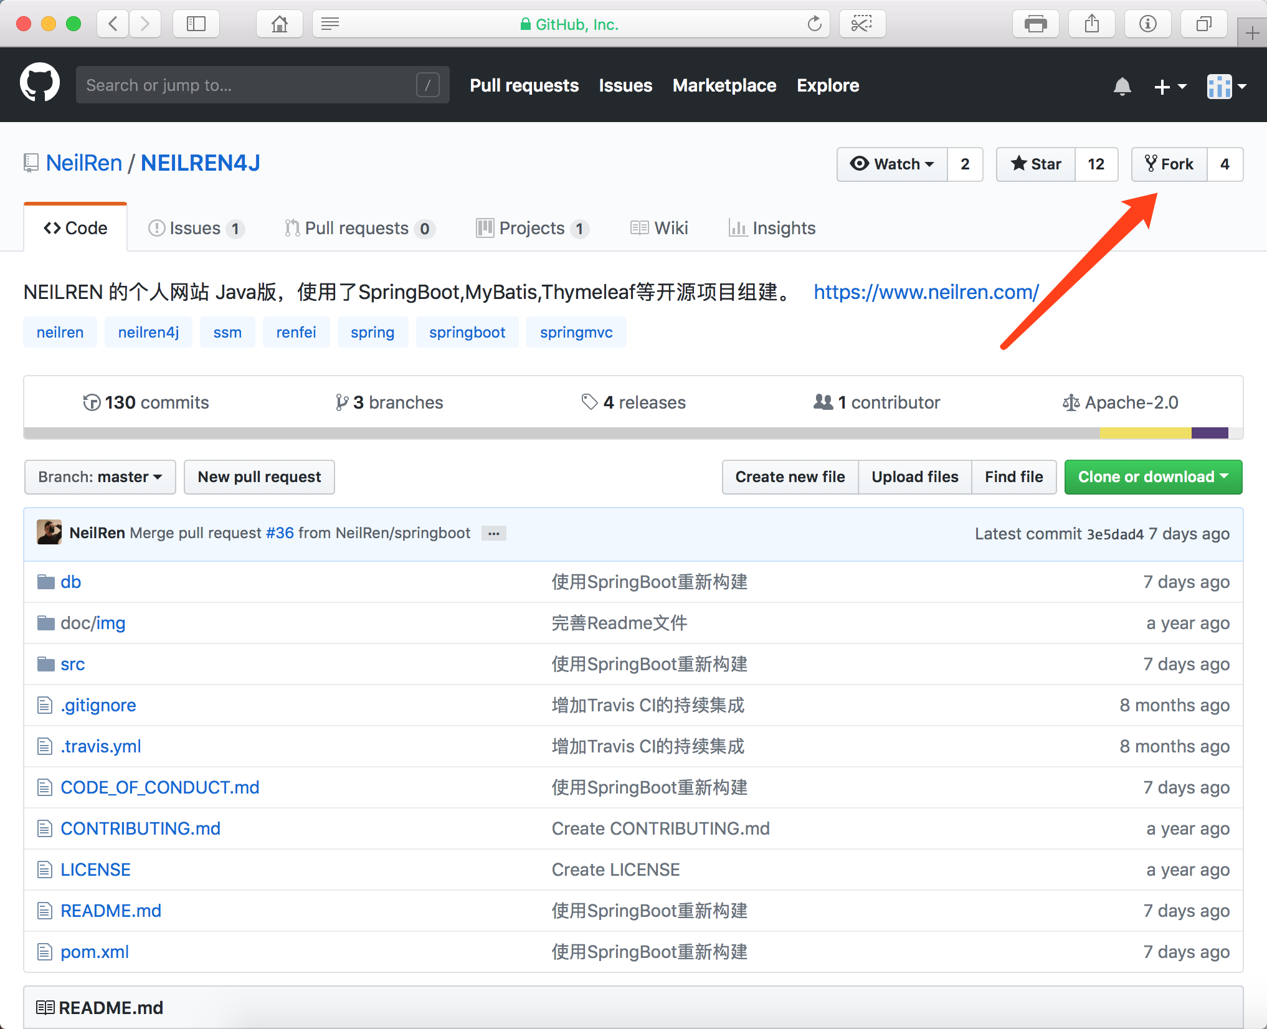This screenshot has height=1029, width=1267.
Task: Go back with the Safari back arrow
Action: pos(113,24)
